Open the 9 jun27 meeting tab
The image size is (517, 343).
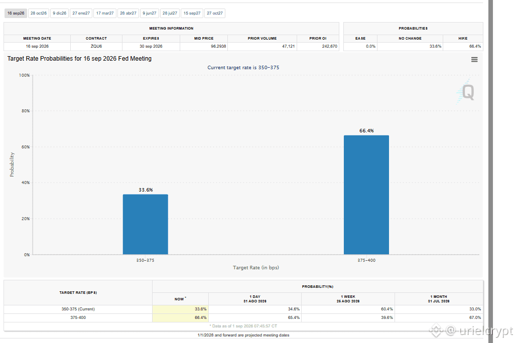click(x=150, y=13)
